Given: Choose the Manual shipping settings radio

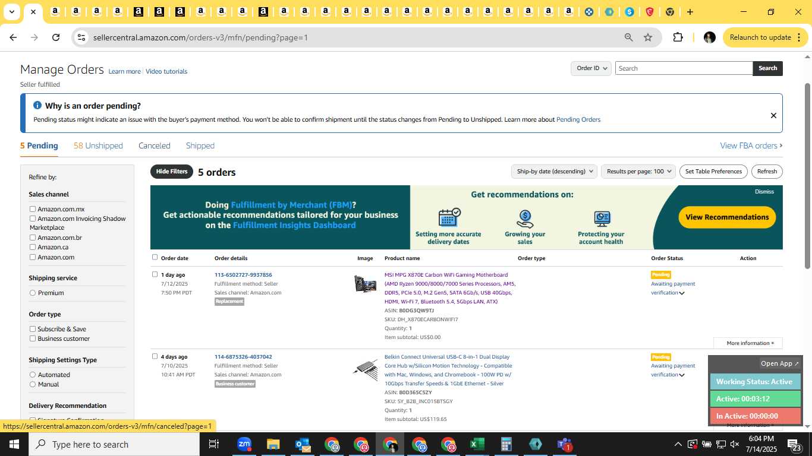Looking at the screenshot, I should click(33, 384).
